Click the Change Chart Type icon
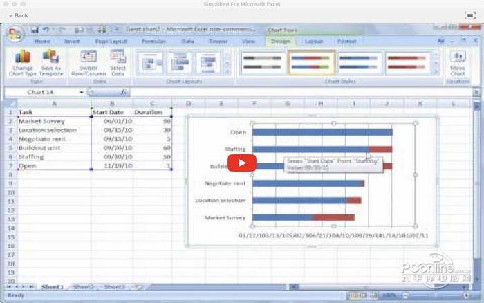 click(23, 64)
